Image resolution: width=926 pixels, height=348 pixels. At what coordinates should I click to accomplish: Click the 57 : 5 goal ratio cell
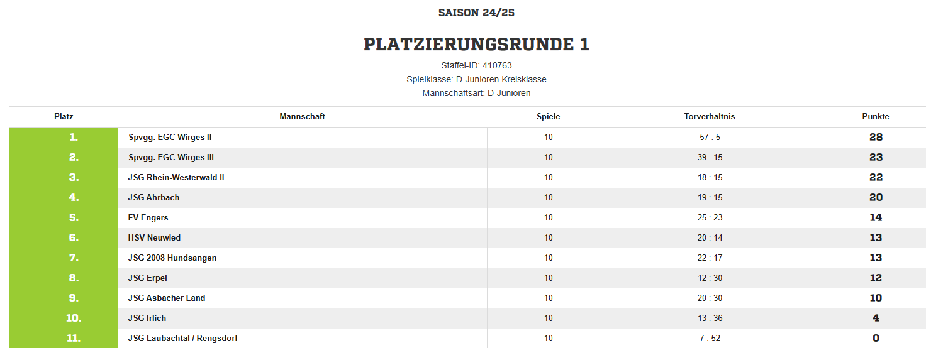(x=710, y=138)
